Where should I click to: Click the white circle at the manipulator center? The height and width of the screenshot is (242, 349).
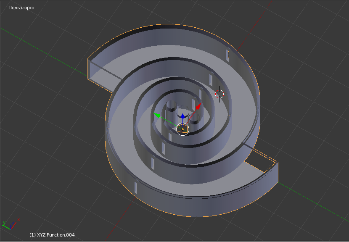[x=182, y=129]
